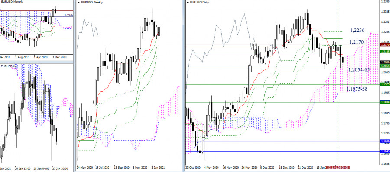The width and height of the screenshot is (390, 172).
Task: Click the 1.1926 level label on Monthly chart
Action: [x=68, y=16]
